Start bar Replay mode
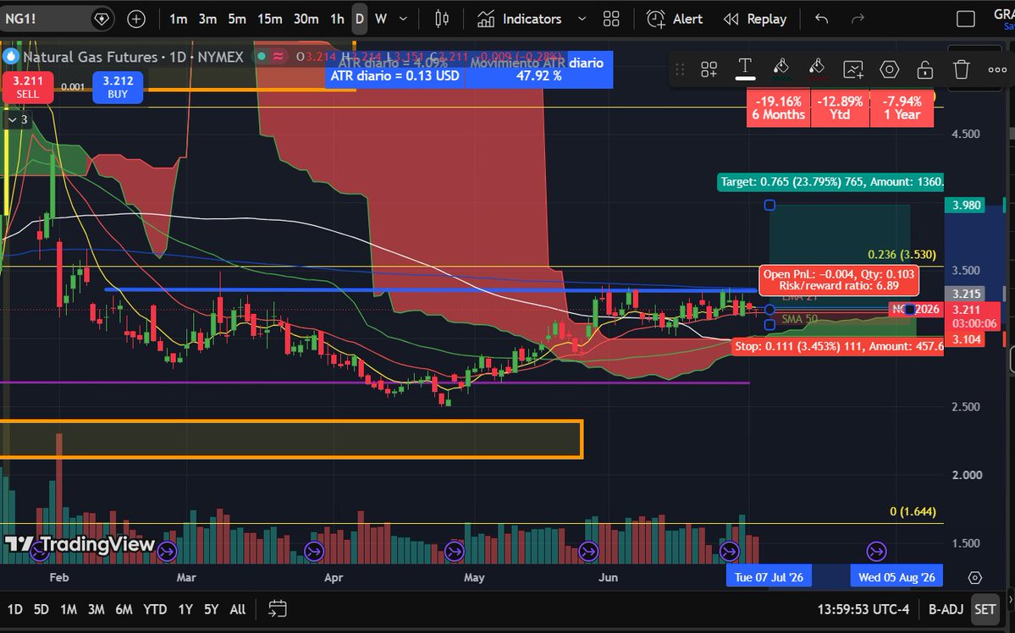 [755, 19]
